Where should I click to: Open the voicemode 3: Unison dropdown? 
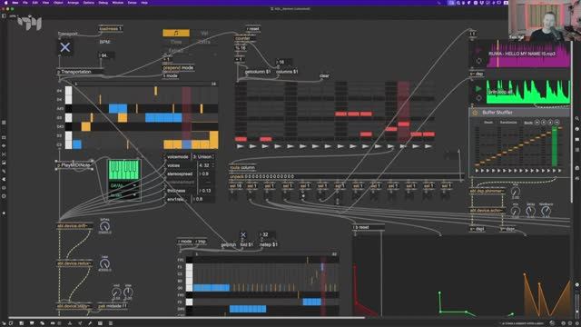tap(202, 157)
